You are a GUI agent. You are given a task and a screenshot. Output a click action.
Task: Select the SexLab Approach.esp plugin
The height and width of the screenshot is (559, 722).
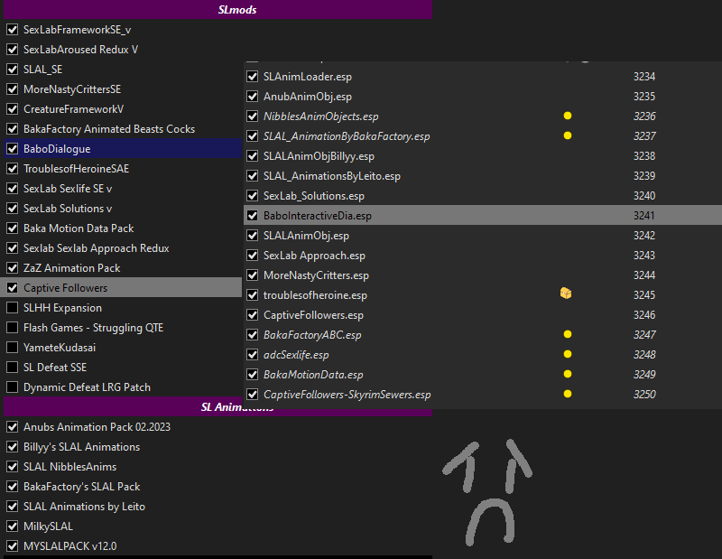314,256
